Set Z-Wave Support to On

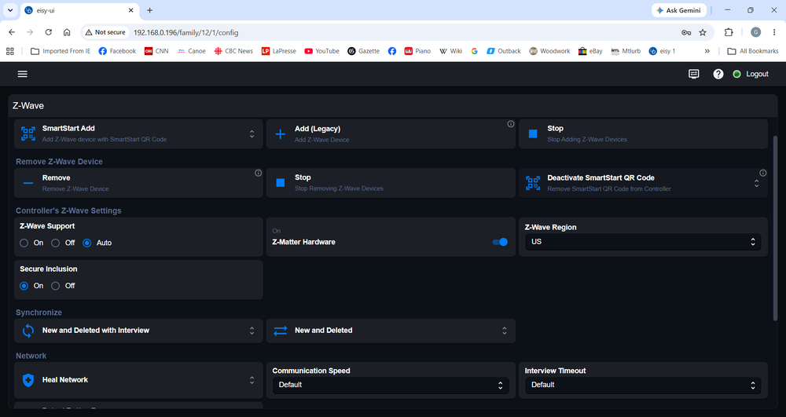[x=24, y=243]
